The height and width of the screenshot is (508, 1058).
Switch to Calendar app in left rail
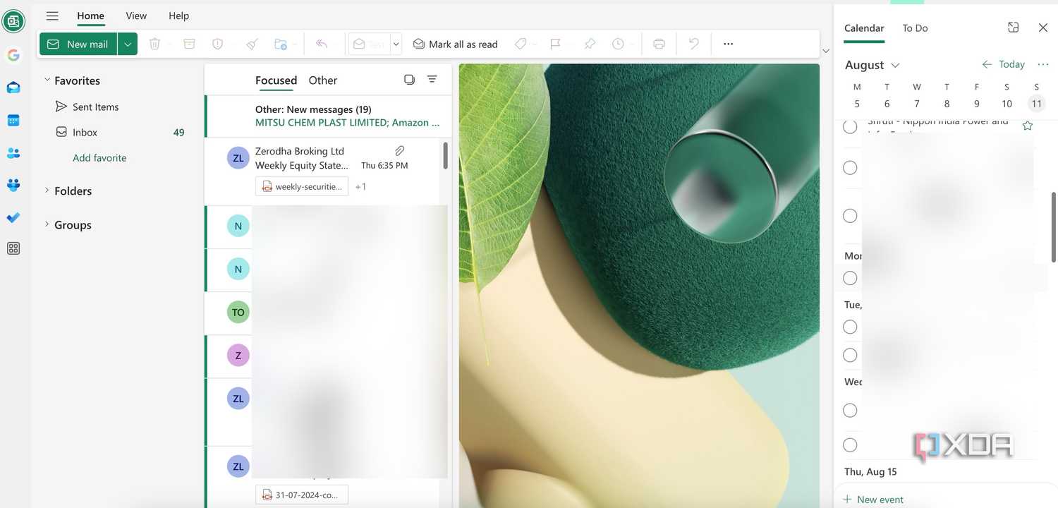tap(13, 120)
